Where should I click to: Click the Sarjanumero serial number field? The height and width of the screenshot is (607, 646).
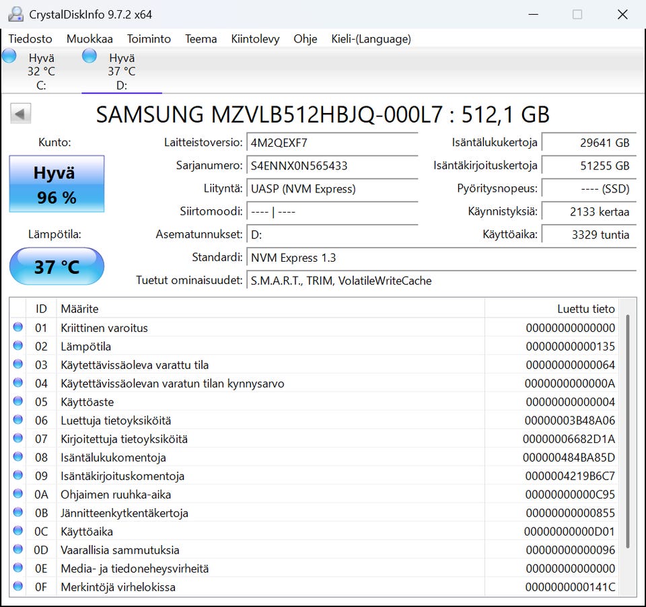coord(332,166)
